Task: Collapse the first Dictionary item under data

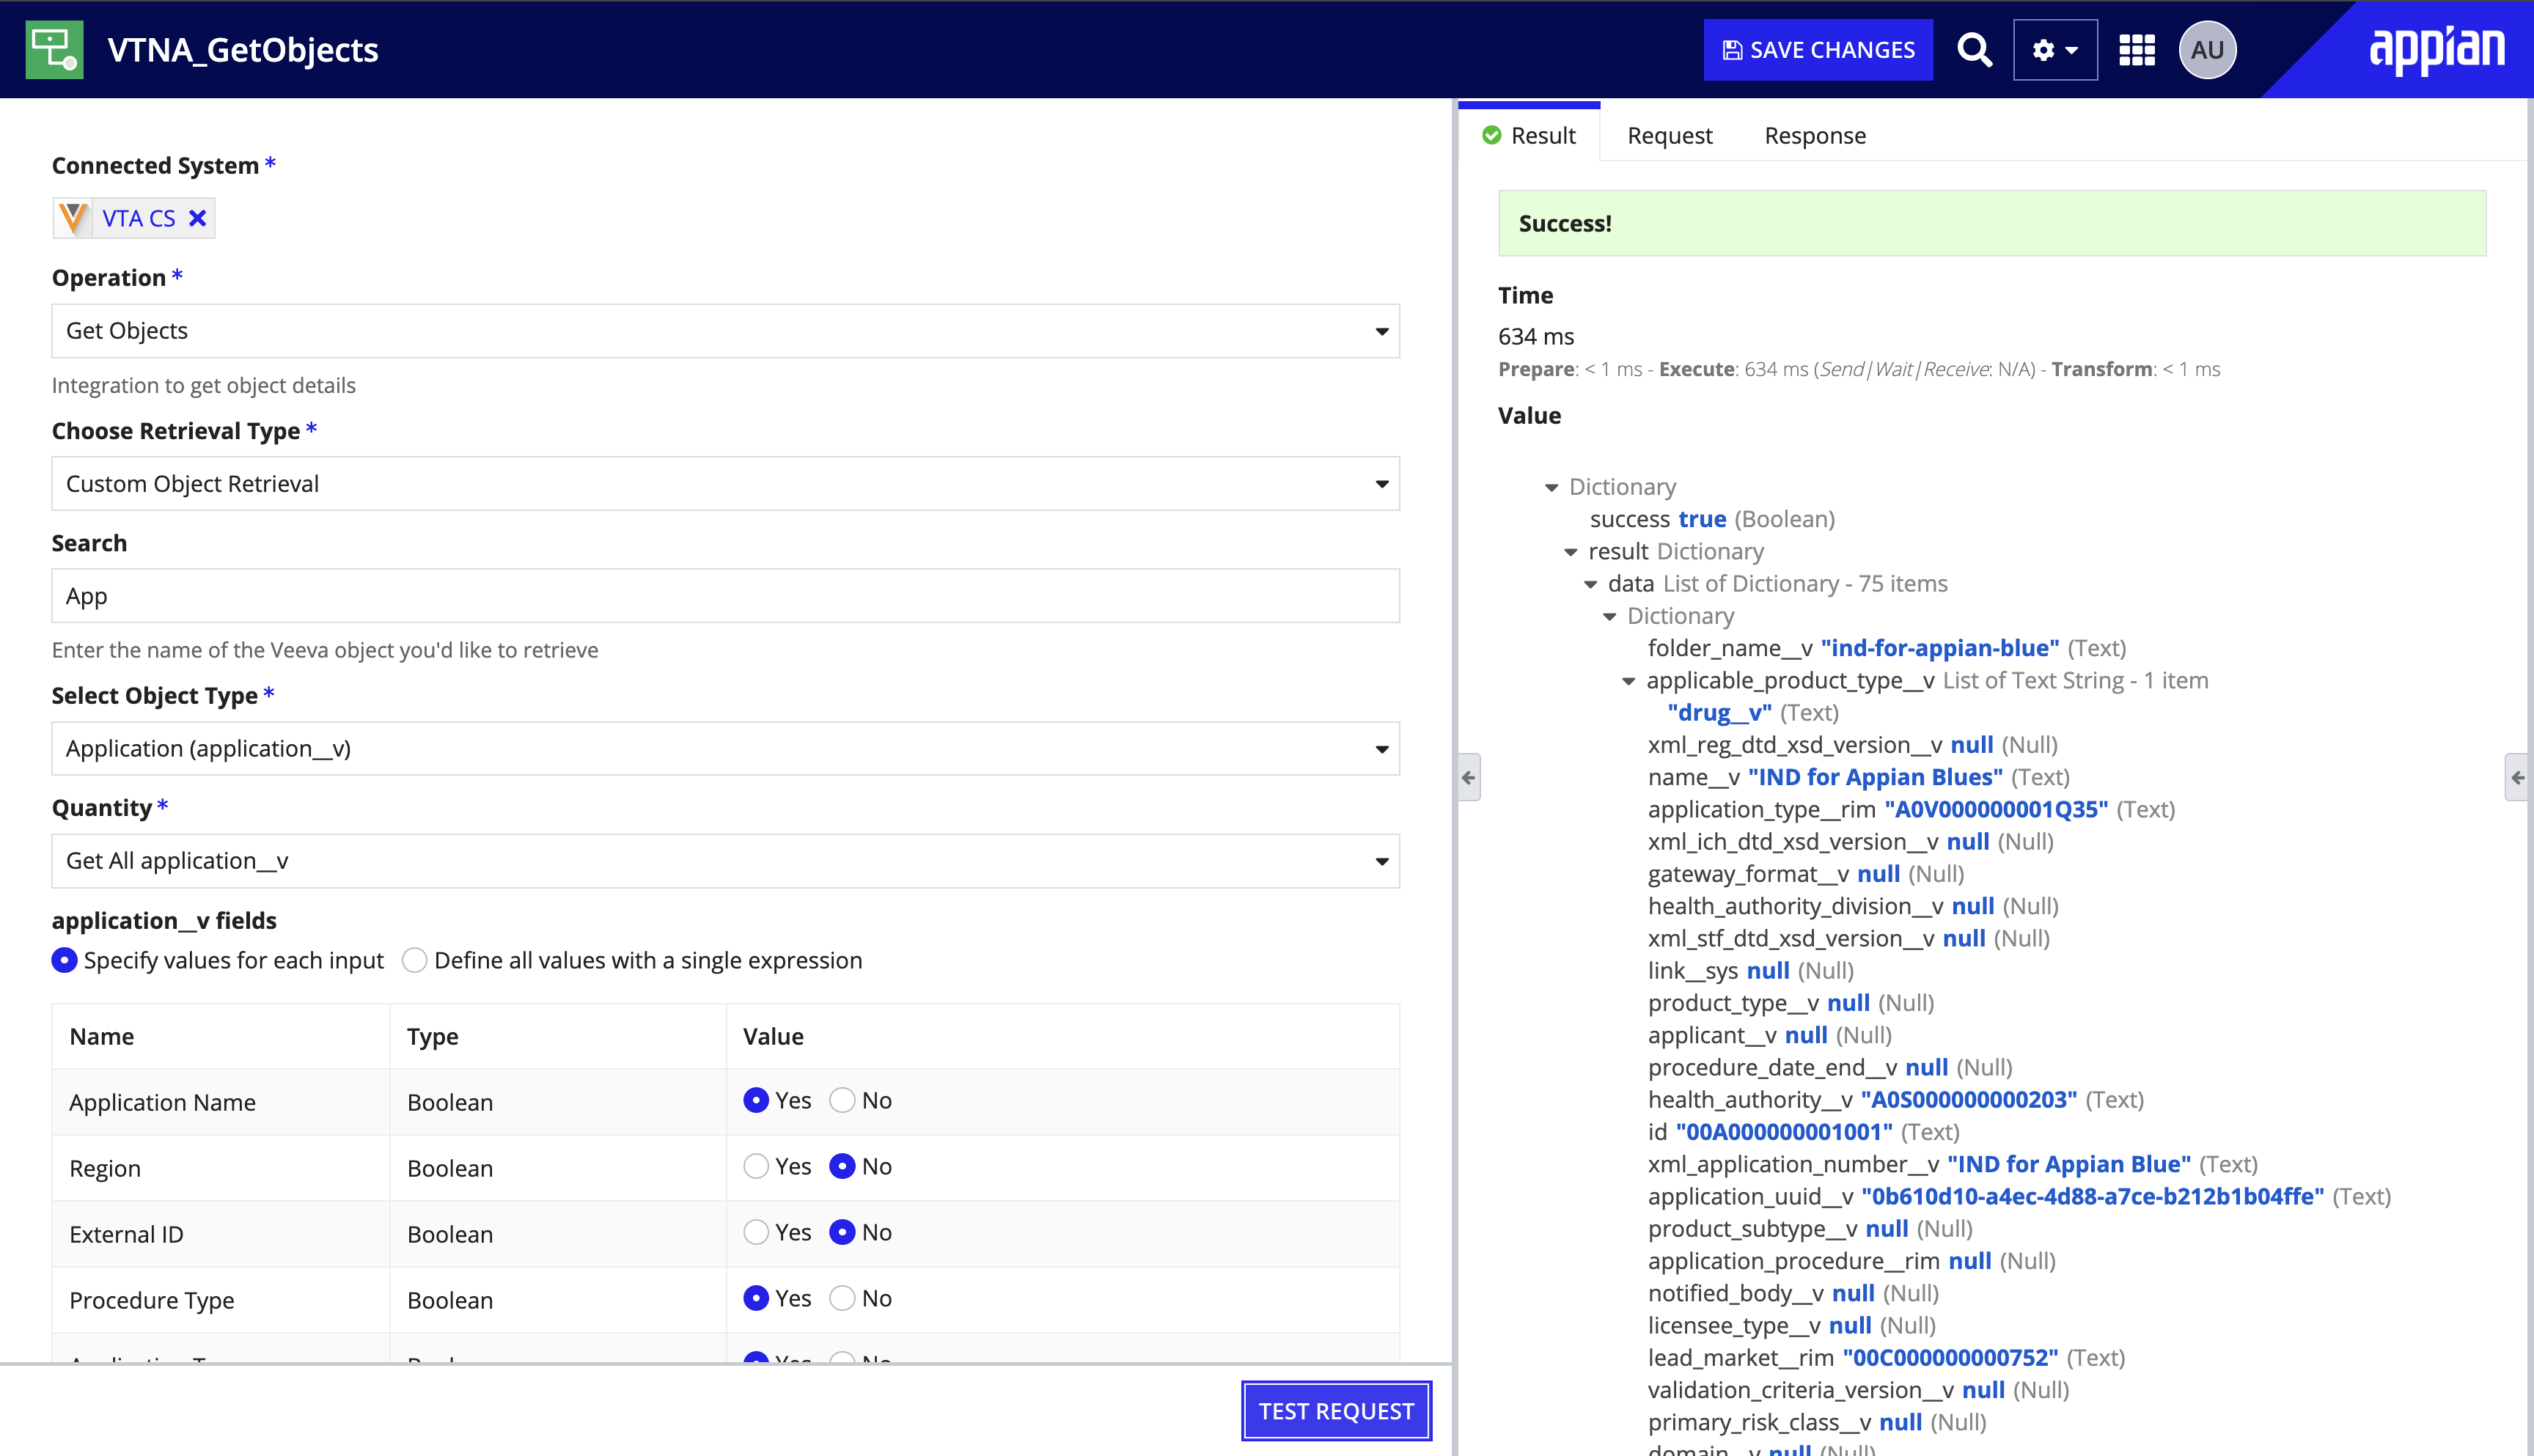Action: pos(1609,617)
